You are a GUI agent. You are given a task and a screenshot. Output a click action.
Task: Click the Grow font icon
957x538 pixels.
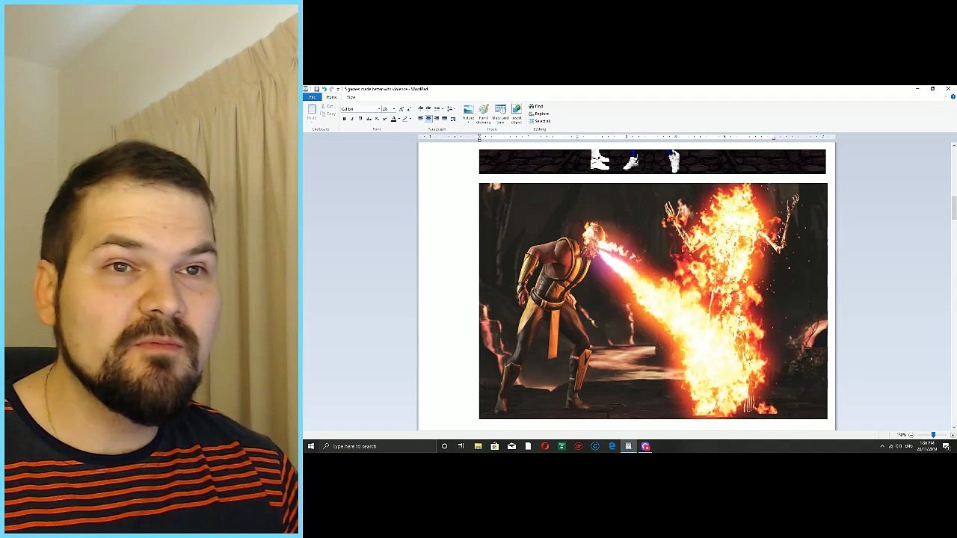pos(401,109)
